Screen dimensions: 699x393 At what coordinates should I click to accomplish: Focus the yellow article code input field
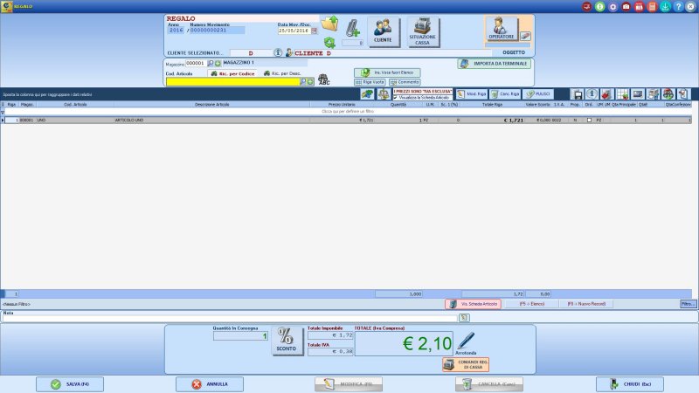pyautogui.click(x=232, y=81)
